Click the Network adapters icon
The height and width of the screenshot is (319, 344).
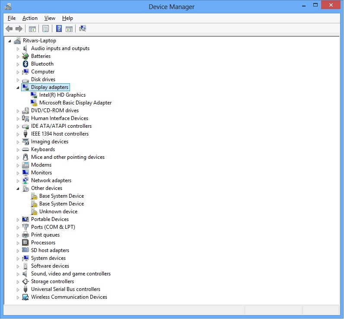click(25, 180)
